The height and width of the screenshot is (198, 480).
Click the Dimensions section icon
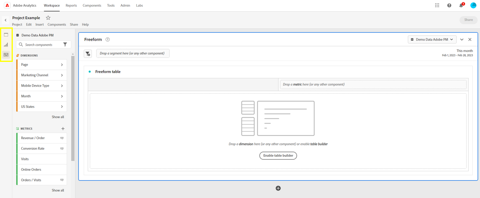(18, 55)
